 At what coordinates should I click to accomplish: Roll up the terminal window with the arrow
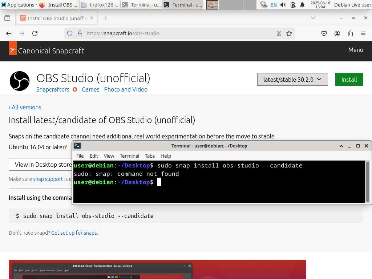click(x=341, y=146)
